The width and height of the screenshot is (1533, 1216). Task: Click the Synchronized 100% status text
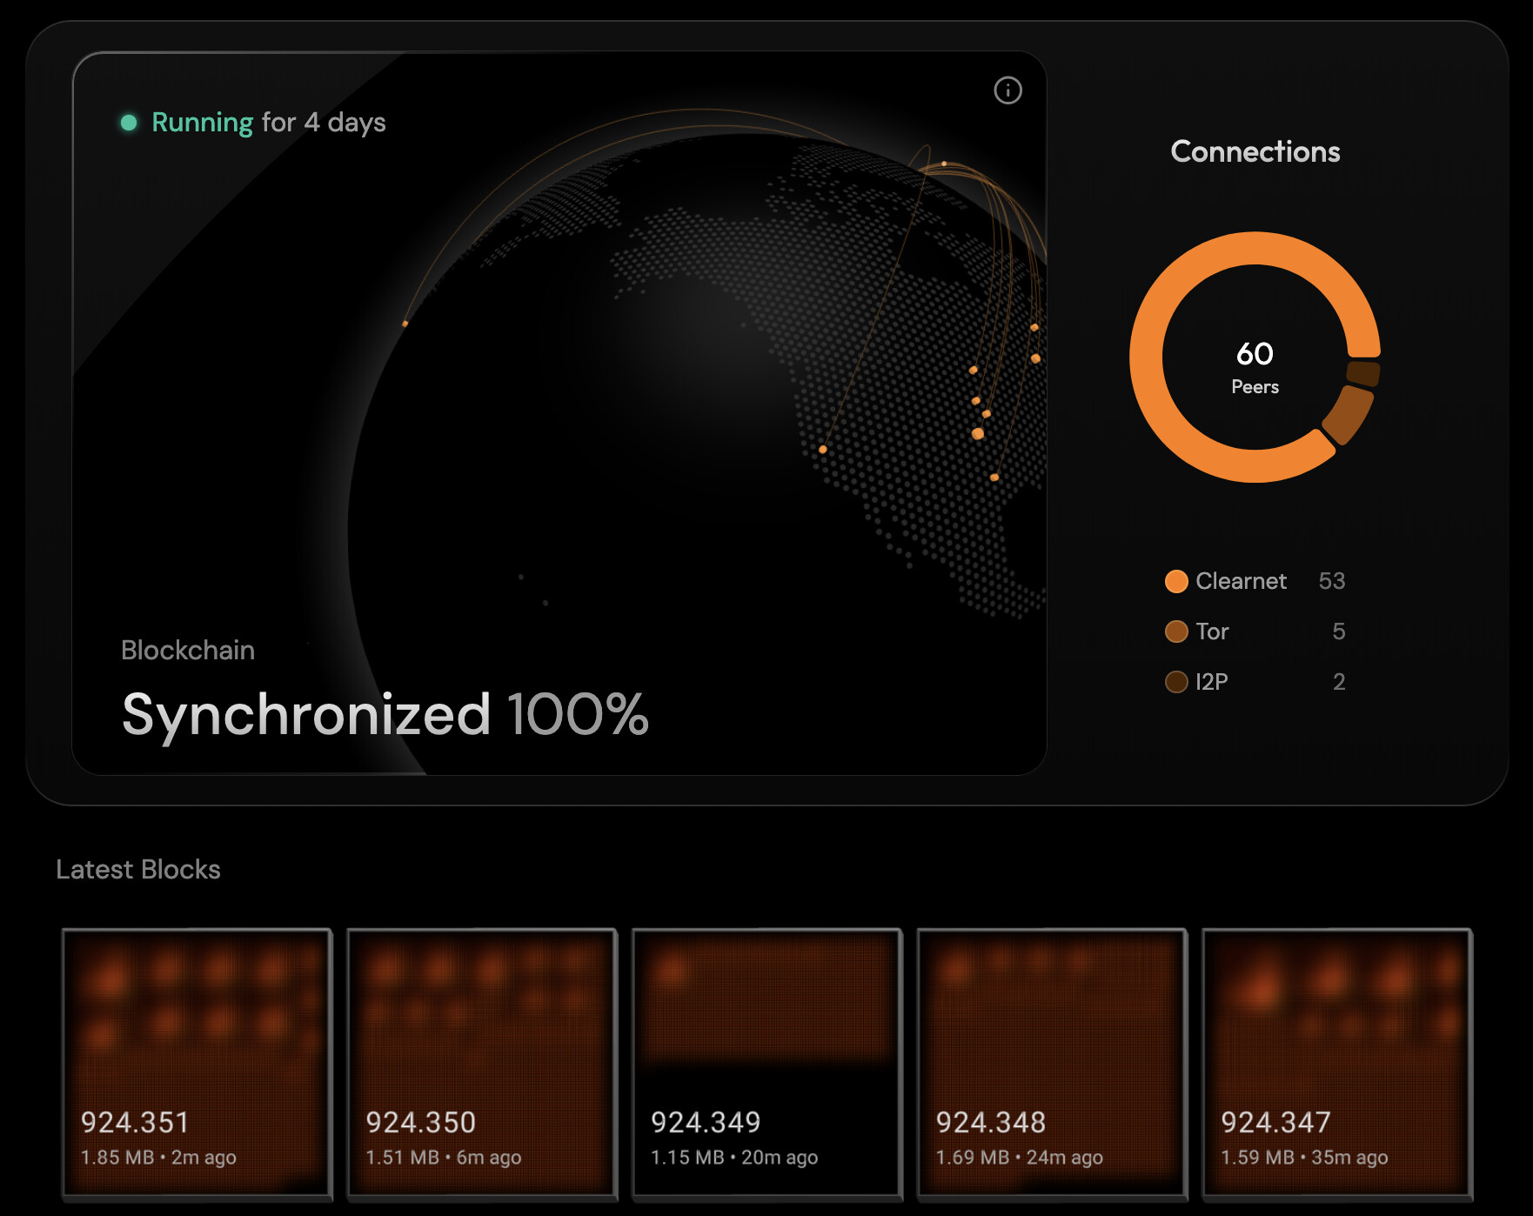pos(385,714)
